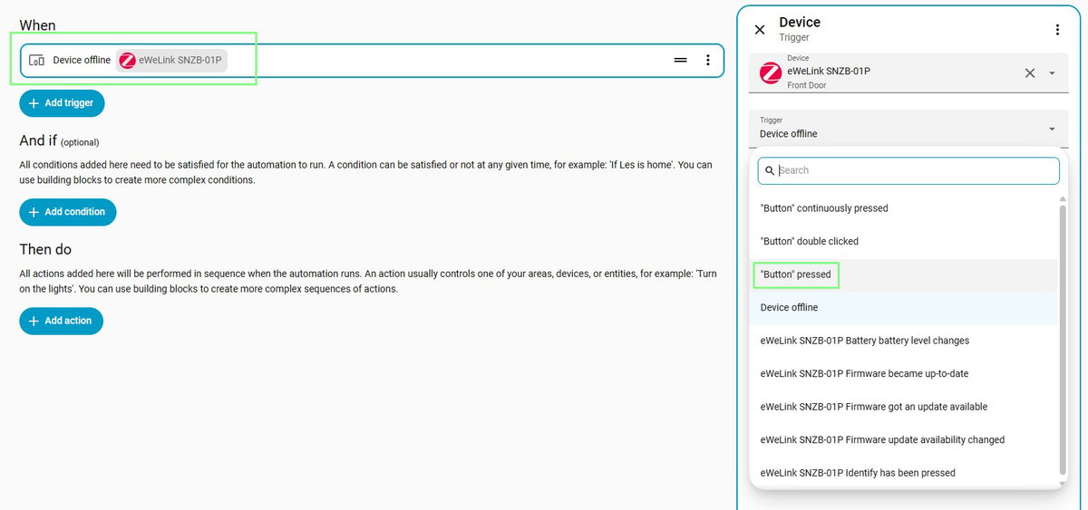Clear the selected eWeLink SNZB-01P device
1088x510 pixels.
click(x=1030, y=73)
